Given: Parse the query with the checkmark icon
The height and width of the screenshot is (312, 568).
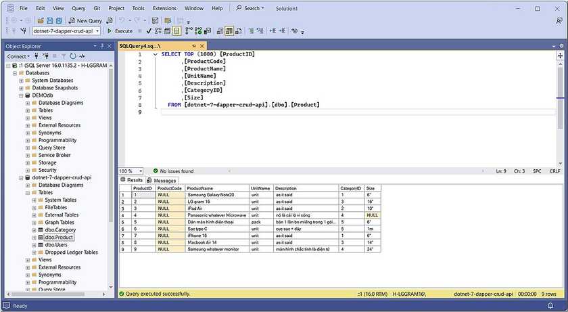Looking at the screenshot, I should [x=149, y=31].
